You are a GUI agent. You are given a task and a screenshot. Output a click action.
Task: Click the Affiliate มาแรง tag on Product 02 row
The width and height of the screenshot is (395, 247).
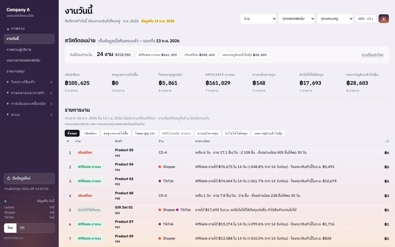click(x=89, y=181)
